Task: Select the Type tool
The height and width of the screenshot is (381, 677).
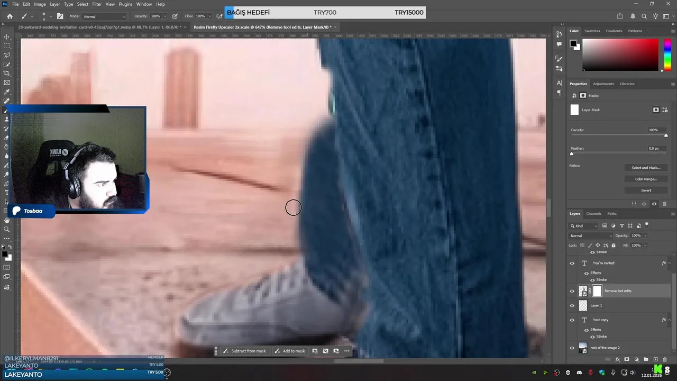Action: coord(7,193)
